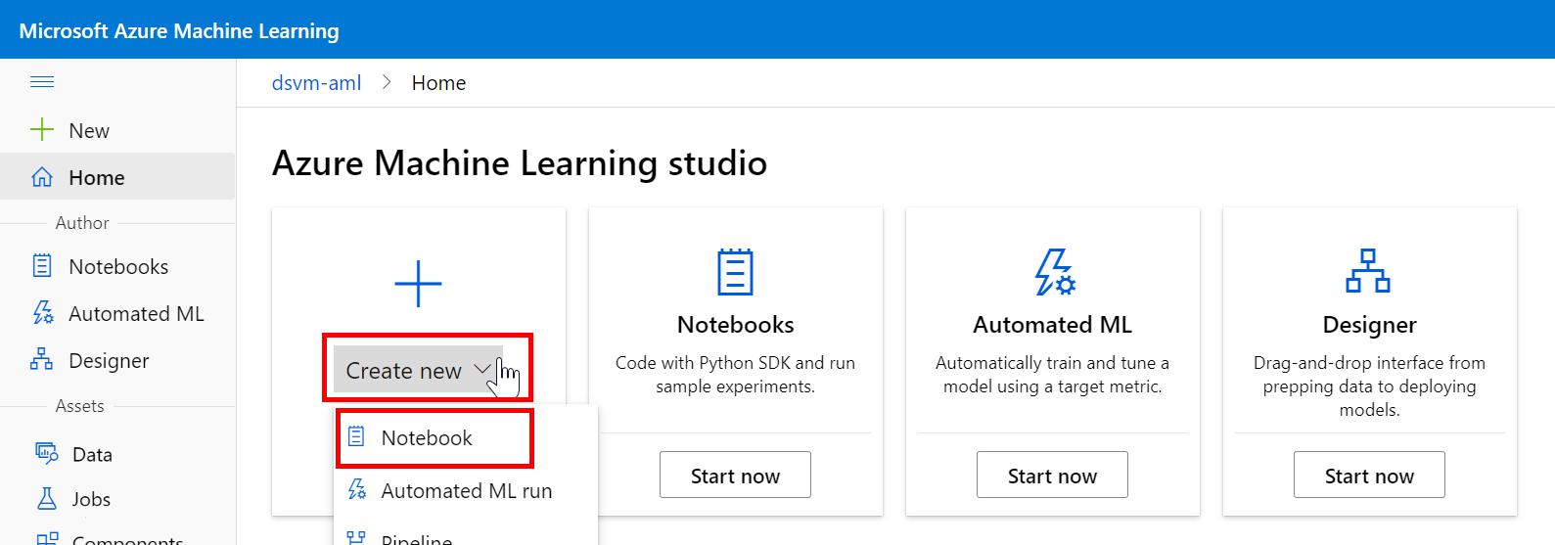Image resolution: width=1555 pixels, height=545 pixels.
Task: Click the Azure Machine Learning studio heading
Action: pyautogui.click(x=519, y=162)
